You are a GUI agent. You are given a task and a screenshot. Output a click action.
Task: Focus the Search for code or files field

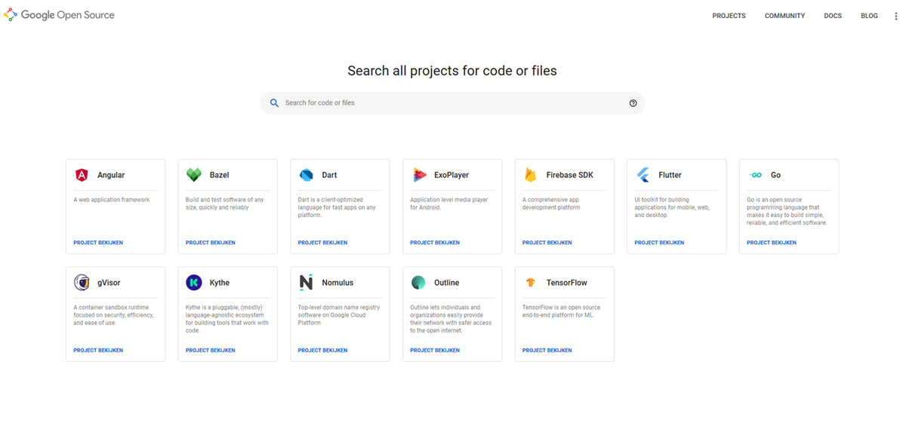tap(452, 103)
